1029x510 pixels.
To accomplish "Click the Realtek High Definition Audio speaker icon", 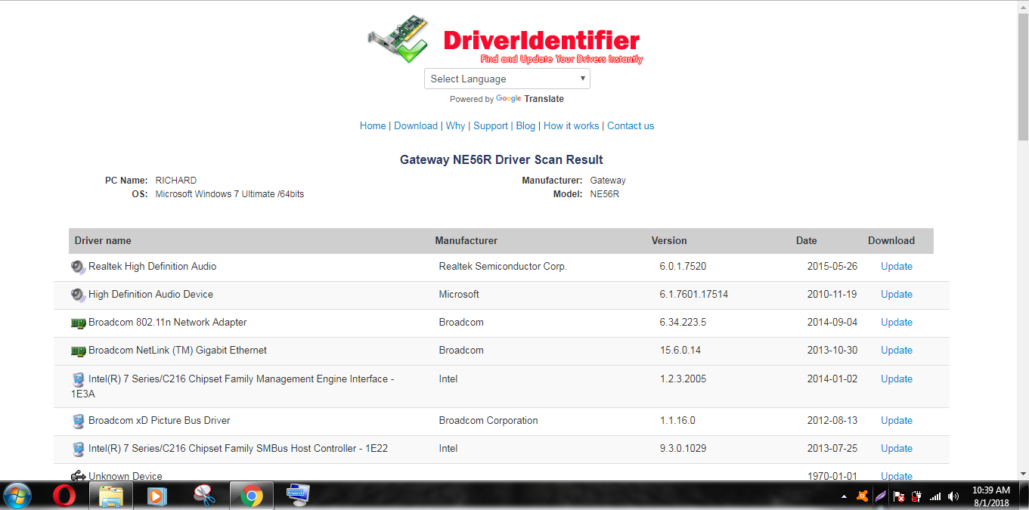I will [79, 267].
